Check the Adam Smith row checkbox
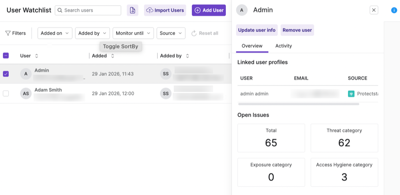 6,94
